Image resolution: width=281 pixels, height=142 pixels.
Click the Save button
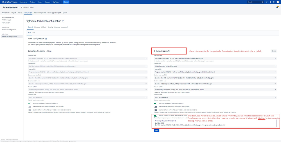tap(156, 130)
